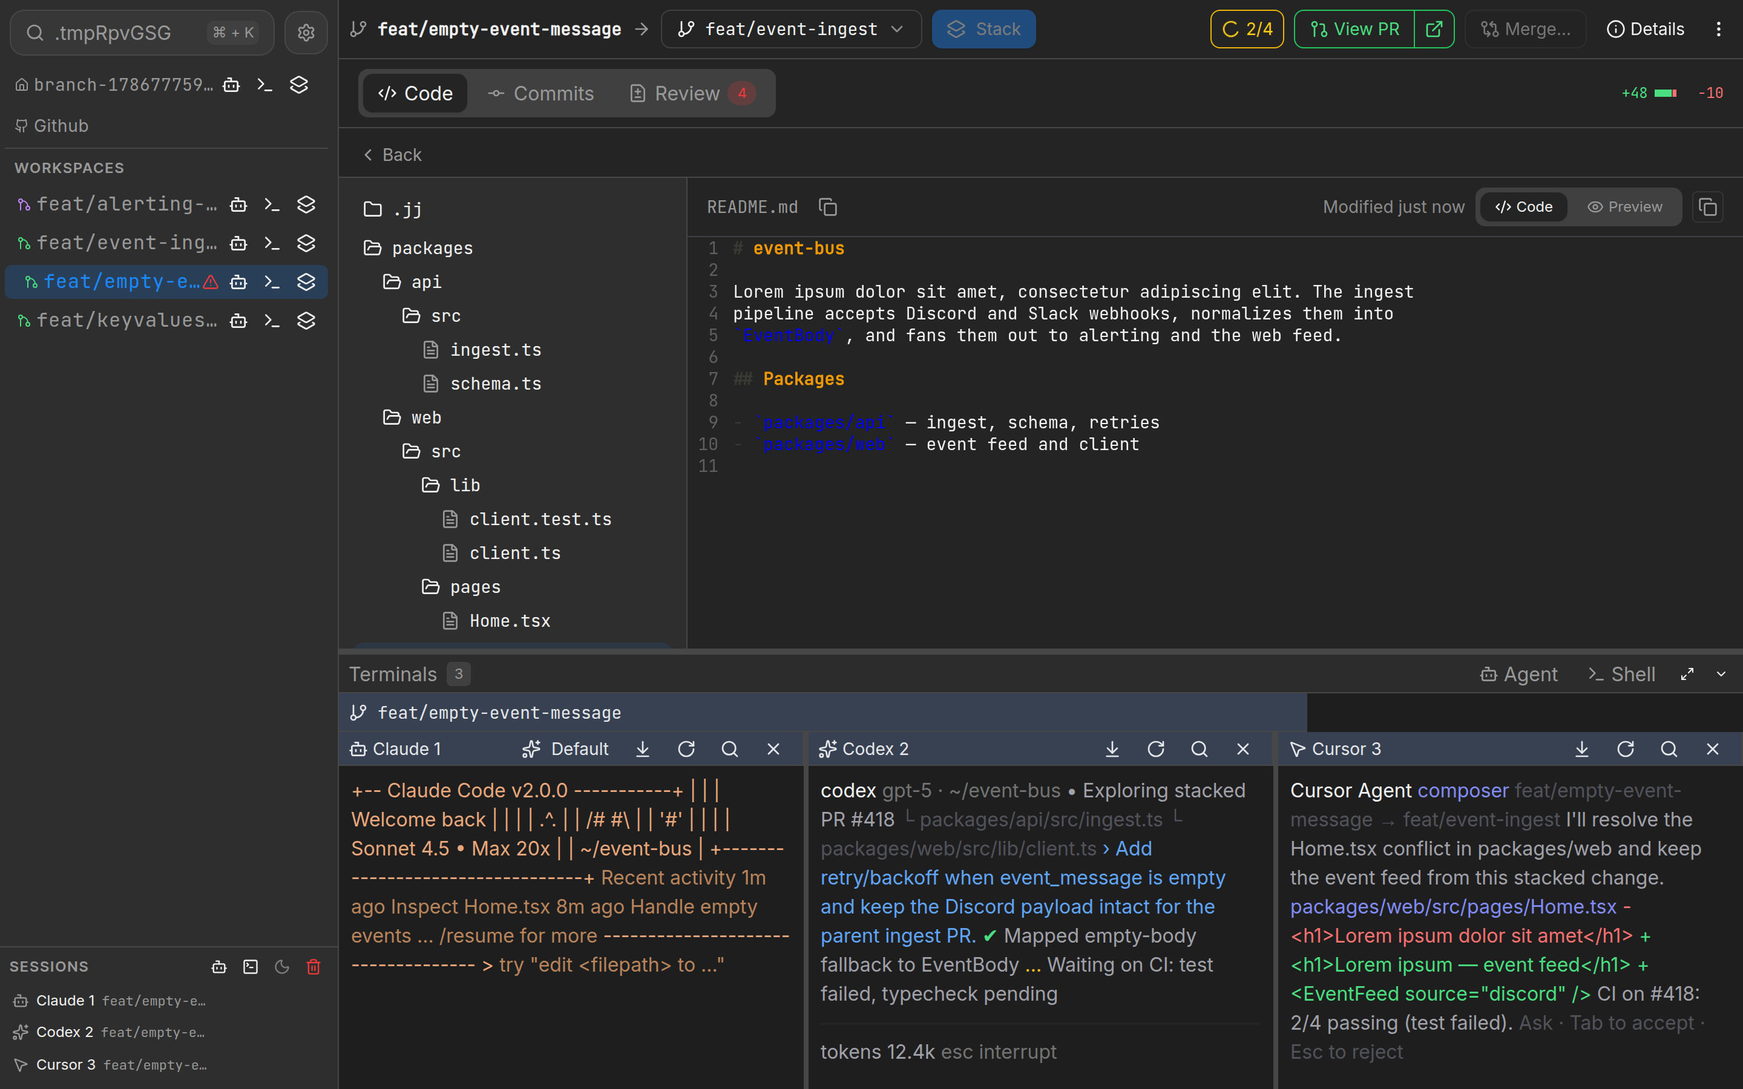Open PR in external browser icon
1743x1089 pixels.
(x=1433, y=30)
